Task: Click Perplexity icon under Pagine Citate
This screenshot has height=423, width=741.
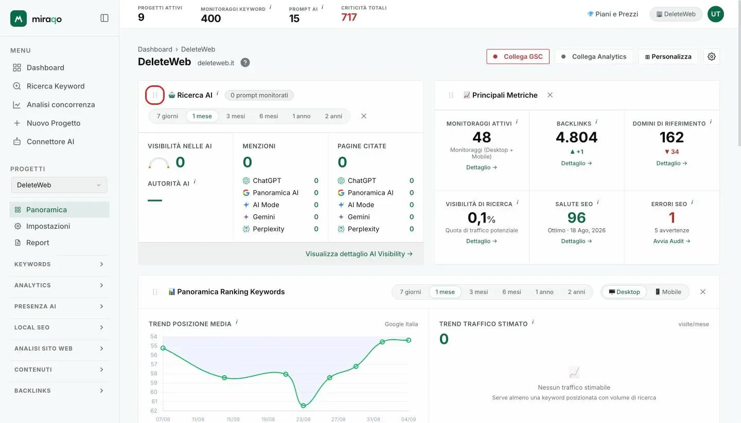Action: (341, 229)
